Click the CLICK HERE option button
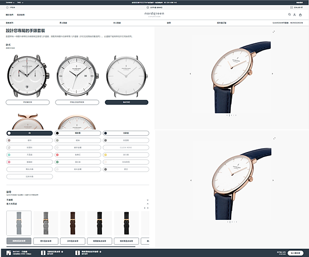Viewport: 309px width, 257px height. point(126,148)
